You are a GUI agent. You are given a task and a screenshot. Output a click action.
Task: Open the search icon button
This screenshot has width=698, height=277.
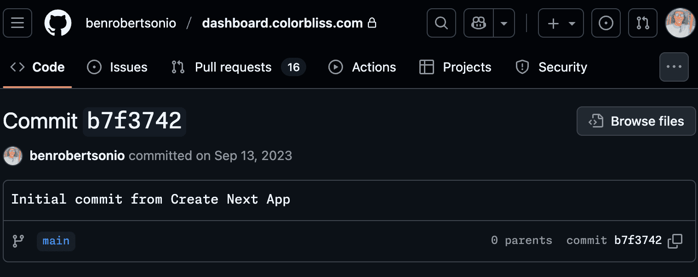(441, 23)
